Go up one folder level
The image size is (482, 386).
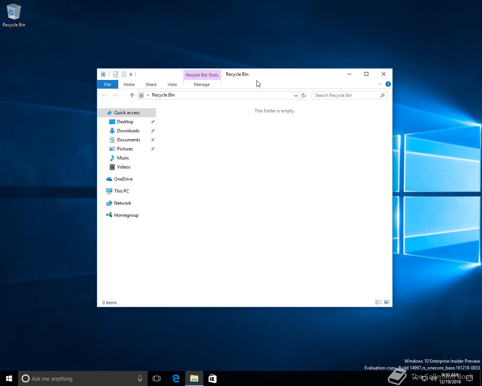(132, 95)
